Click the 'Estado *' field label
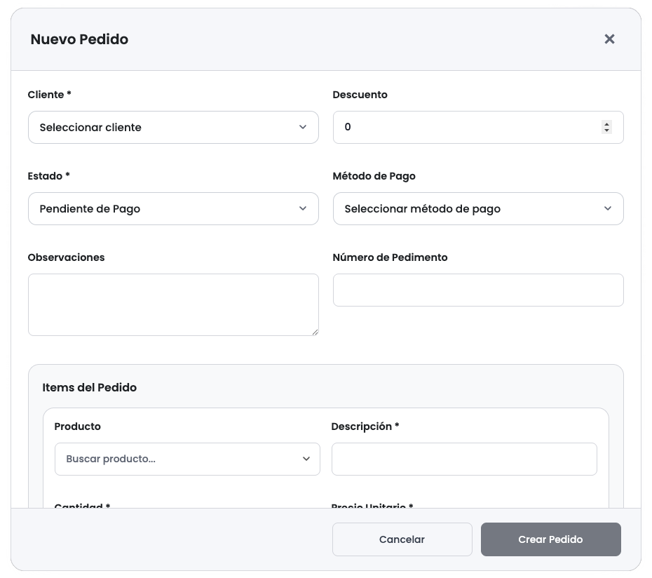This screenshot has height=578, width=652. point(48,176)
